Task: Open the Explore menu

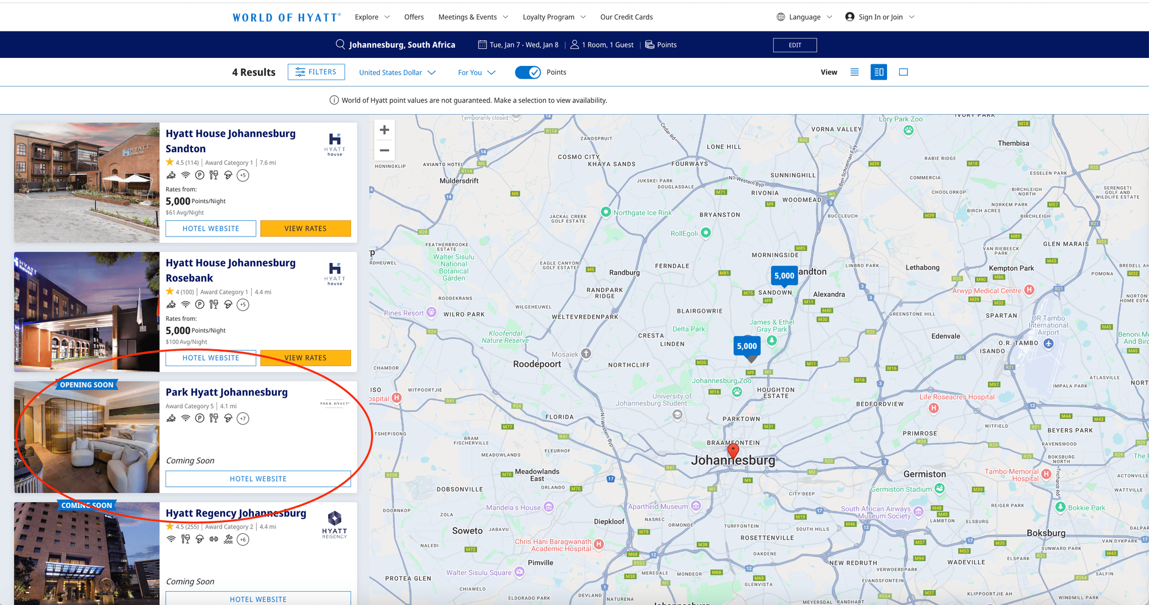Action: (372, 17)
